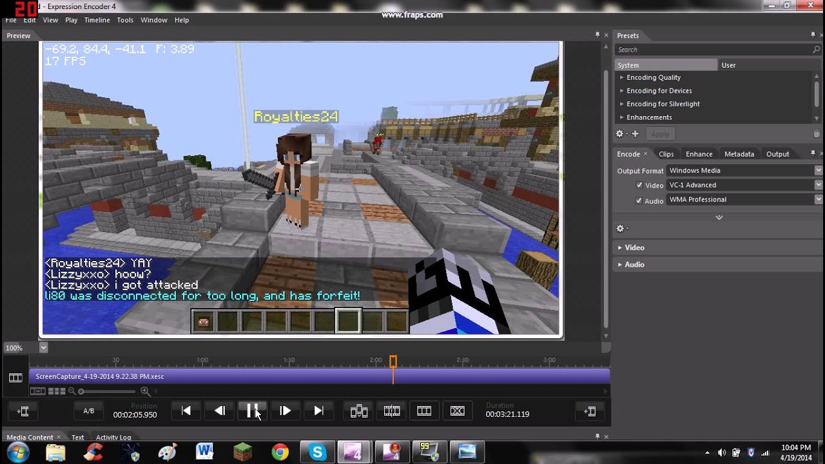The image size is (825, 464).
Task: Split the clip at the playhead
Action: tap(392, 411)
